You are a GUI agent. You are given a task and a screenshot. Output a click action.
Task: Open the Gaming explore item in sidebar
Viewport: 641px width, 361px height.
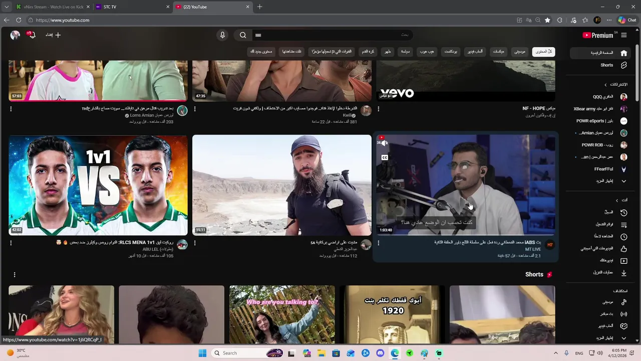coord(612,326)
